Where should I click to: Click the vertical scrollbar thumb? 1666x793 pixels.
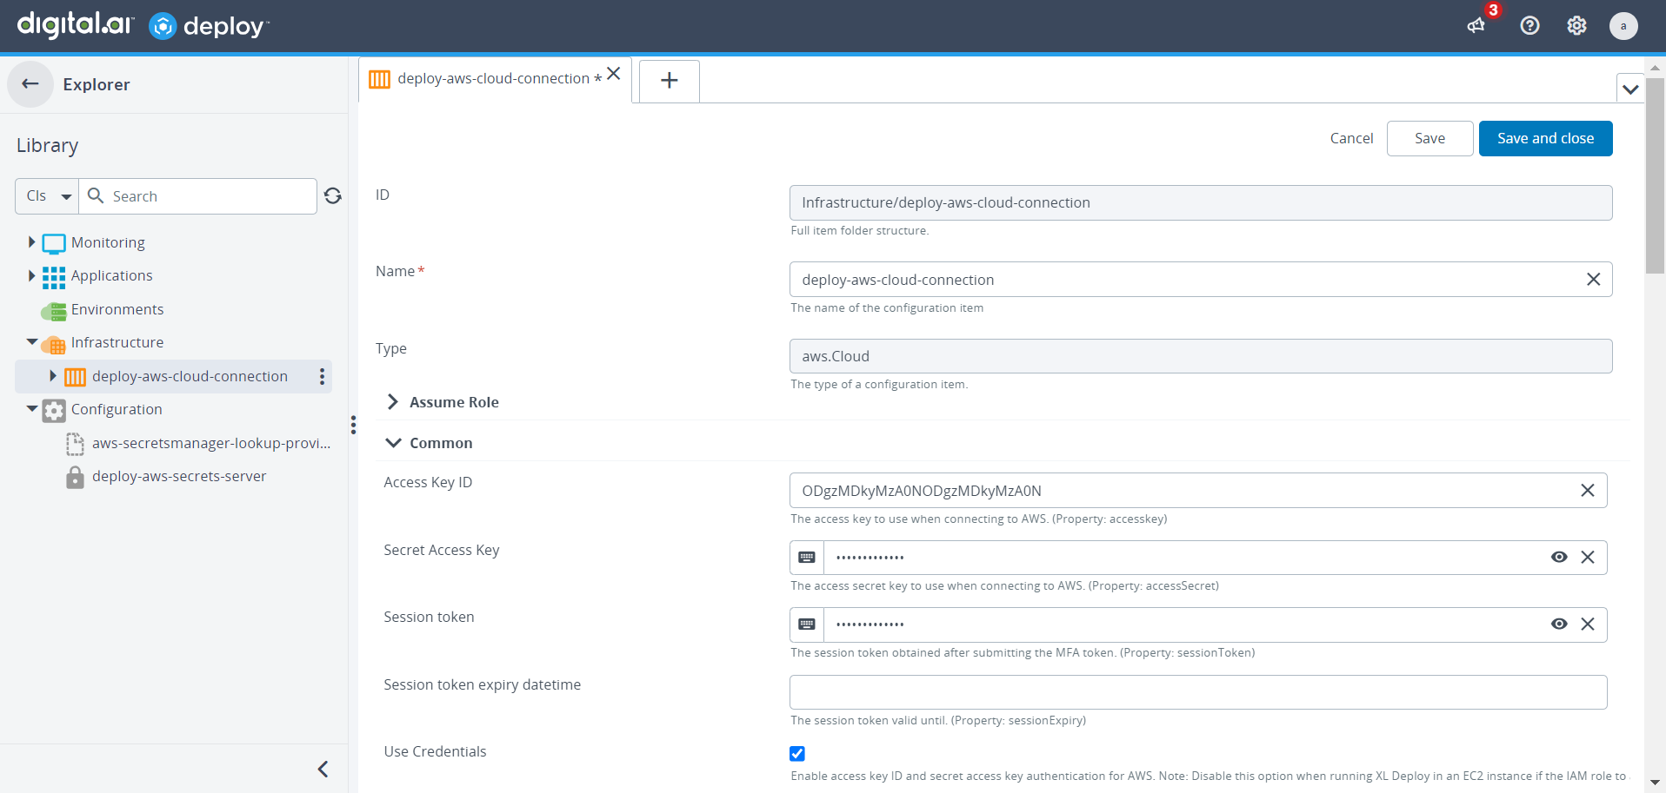point(1655,174)
